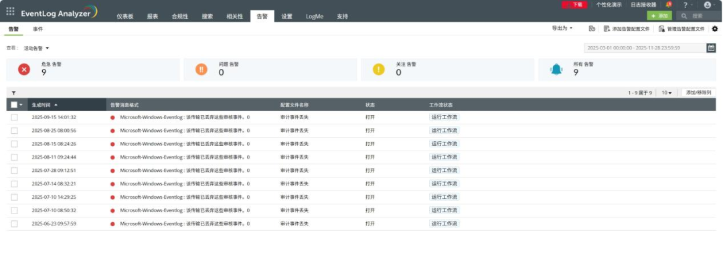Screen dimensions: 723x257
Task: Click the green 添加 add button
Action: tap(659, 15)
